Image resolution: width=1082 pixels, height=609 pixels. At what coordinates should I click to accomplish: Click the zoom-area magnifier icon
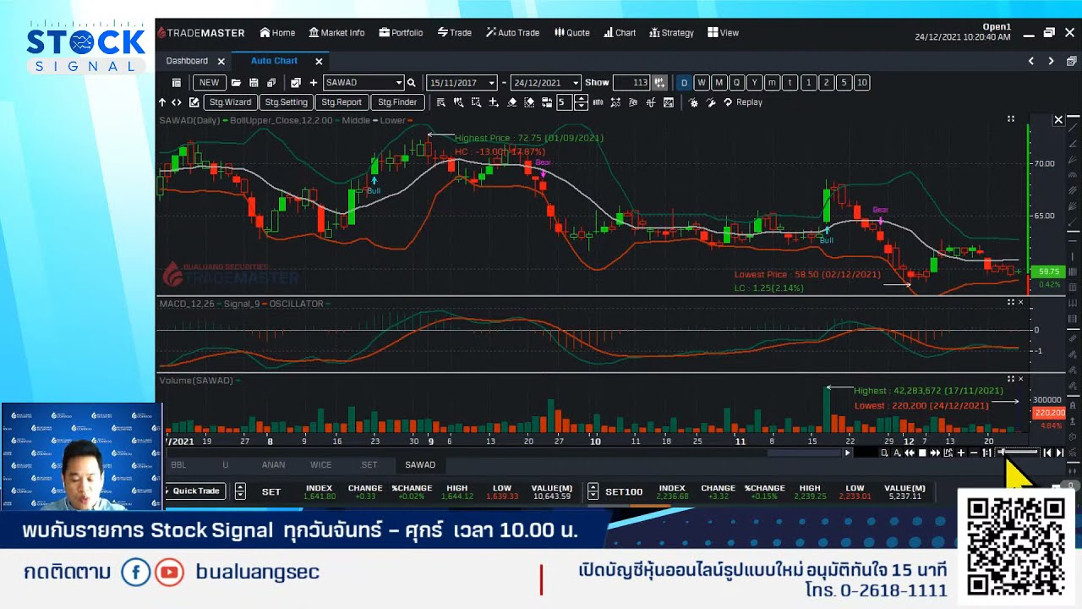[476, 102]
